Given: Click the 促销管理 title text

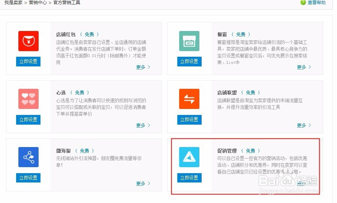Looking at the screenshot, I should coord(227,151).
